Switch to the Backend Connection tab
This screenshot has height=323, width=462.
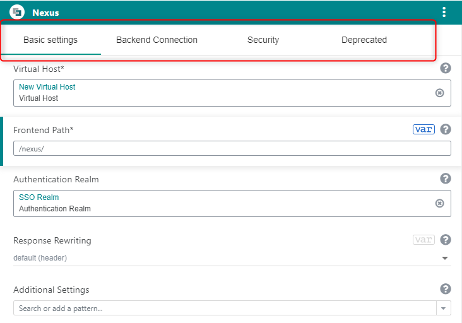pos(157,40)
